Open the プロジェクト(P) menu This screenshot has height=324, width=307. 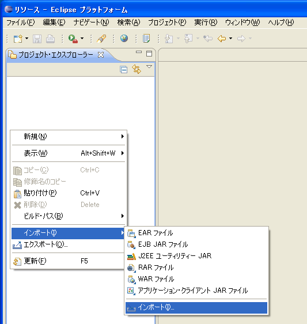[167, 22]
